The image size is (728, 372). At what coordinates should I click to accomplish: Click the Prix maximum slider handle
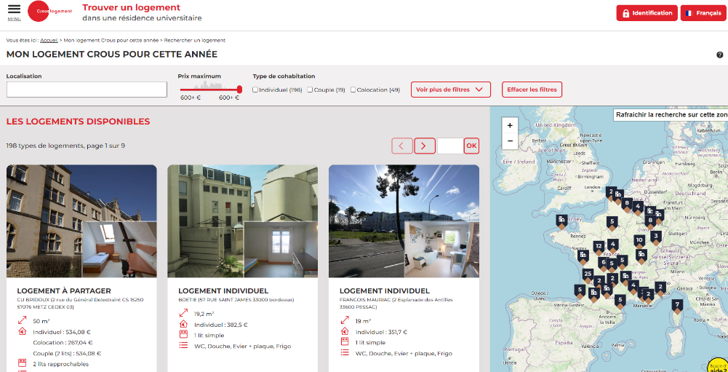(x=239, y=90)
